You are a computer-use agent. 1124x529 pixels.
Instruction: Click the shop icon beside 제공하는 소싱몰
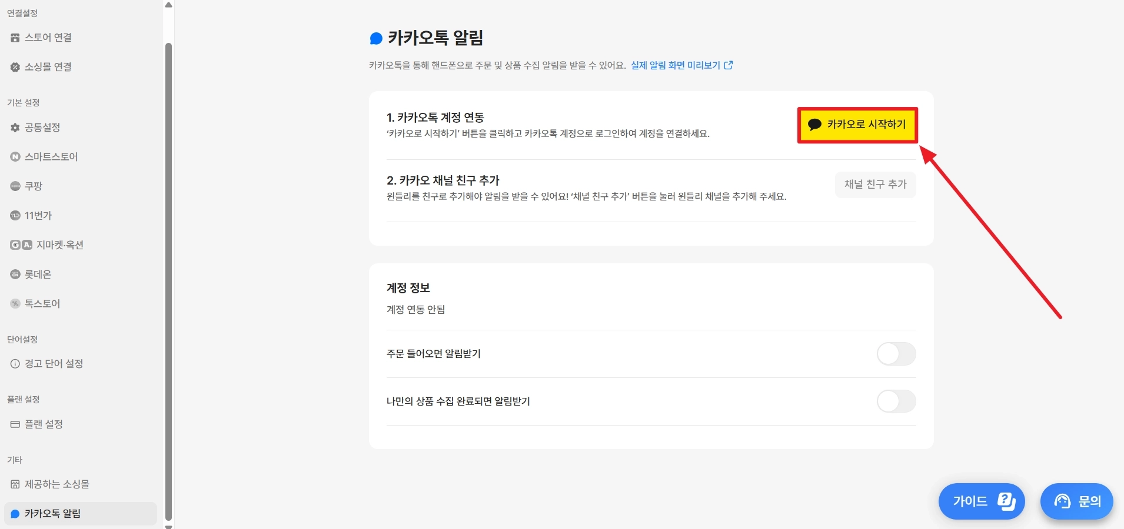tap(15, 484)
